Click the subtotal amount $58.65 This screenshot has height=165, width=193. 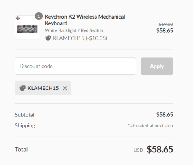165,115
